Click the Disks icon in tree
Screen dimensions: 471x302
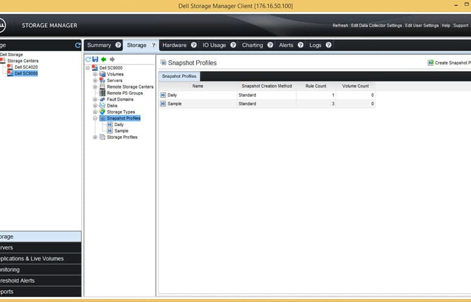point(103,105)
